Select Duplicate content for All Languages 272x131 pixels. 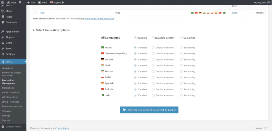153,38
